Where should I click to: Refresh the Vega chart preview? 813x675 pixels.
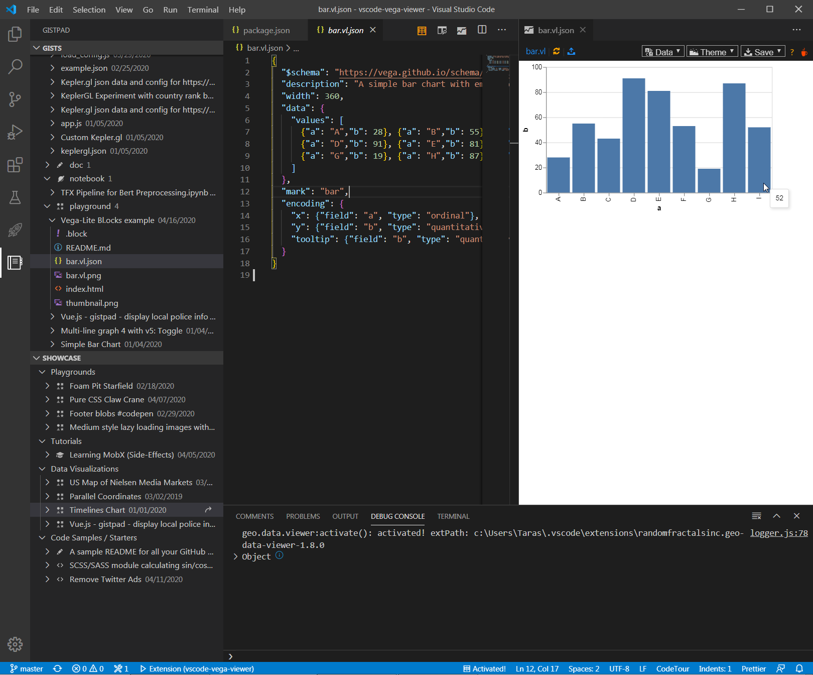pos(557,51)
